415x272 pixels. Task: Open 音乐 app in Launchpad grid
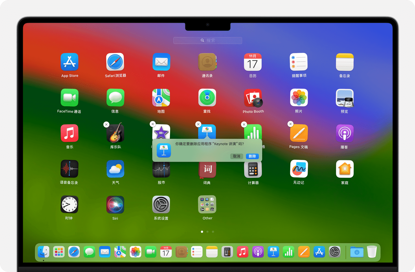(69, 133)
